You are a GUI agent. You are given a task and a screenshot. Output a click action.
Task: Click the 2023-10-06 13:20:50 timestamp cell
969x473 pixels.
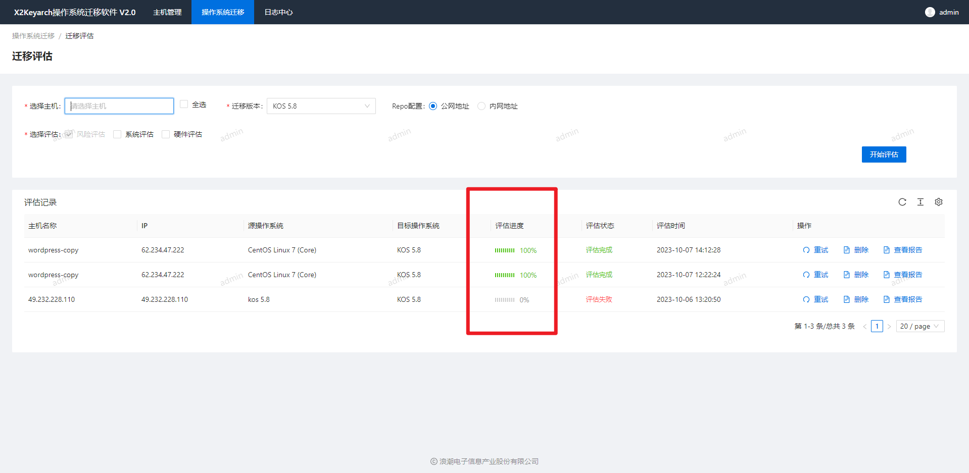pos(689,299)
